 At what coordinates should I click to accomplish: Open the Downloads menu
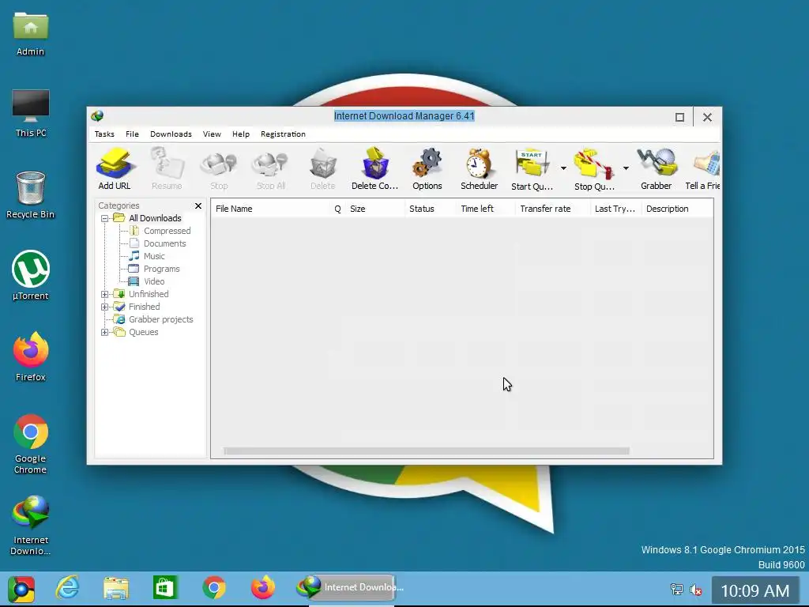pyautogui.click(x=171, y=134)
